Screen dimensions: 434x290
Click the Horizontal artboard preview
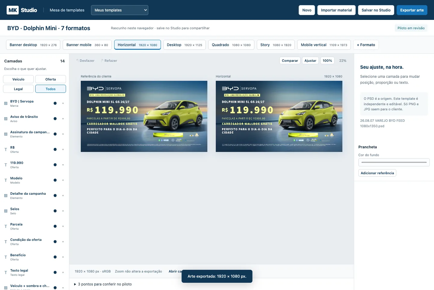coord(279,116)
